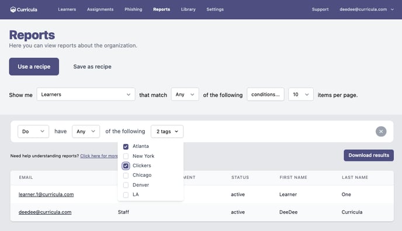Select the Reports nav tab

(x=161, y=9)
